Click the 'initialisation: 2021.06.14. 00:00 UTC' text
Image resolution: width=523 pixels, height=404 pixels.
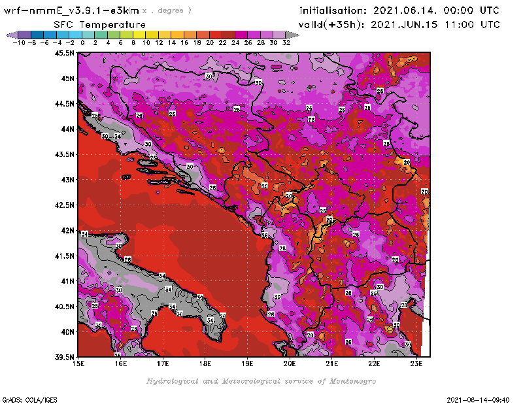399,10
